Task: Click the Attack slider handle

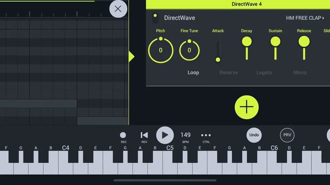Action: (x=218, y=60)
